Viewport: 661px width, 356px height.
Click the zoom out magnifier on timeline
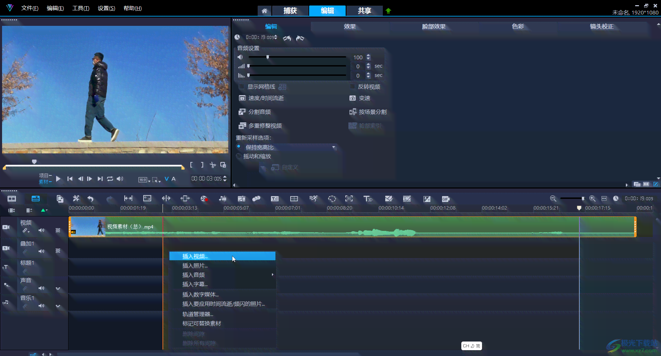tap(553, 199)
